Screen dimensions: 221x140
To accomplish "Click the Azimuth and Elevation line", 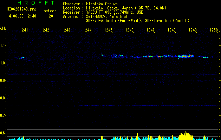I will coord(138,21).
